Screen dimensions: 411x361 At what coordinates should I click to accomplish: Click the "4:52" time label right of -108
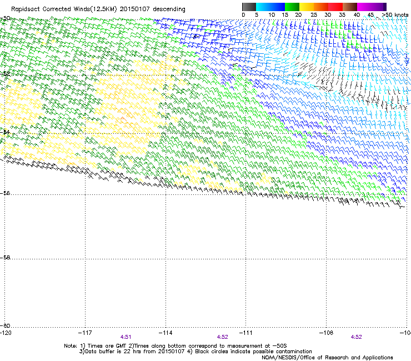pos(356,337)
